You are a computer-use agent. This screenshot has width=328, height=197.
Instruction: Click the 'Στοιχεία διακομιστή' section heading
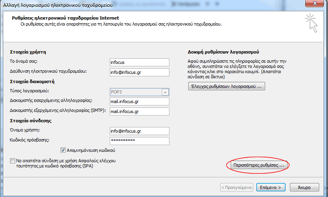pos(32,82)
